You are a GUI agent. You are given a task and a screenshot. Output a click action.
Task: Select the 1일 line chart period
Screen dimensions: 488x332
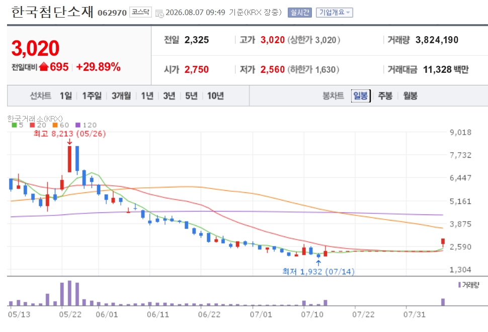tap(66, 95)
